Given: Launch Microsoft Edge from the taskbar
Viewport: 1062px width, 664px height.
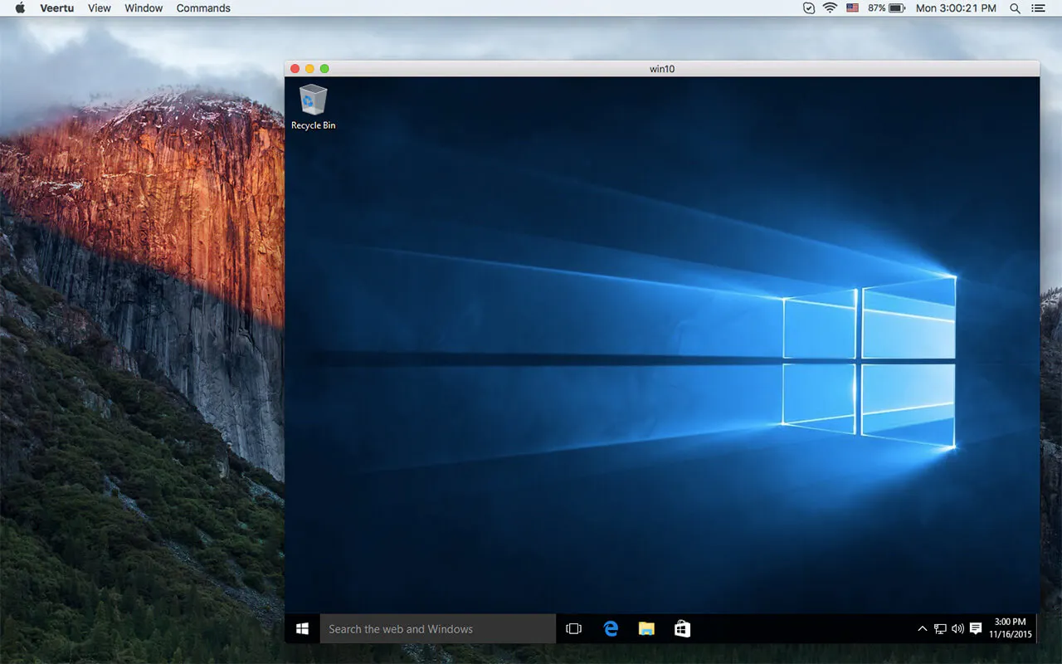Looking at the screenshot, I should tap(611, 629).
